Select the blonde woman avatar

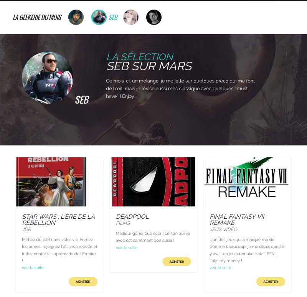pyautogui.click(x=131, y=17)
